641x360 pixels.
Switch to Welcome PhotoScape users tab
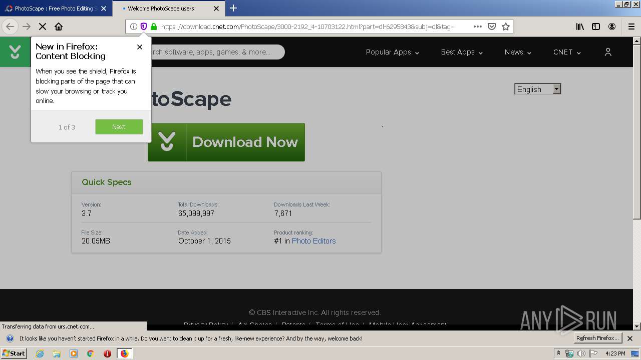coord(168,8)
